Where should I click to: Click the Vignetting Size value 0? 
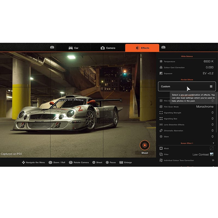[213, 119]
